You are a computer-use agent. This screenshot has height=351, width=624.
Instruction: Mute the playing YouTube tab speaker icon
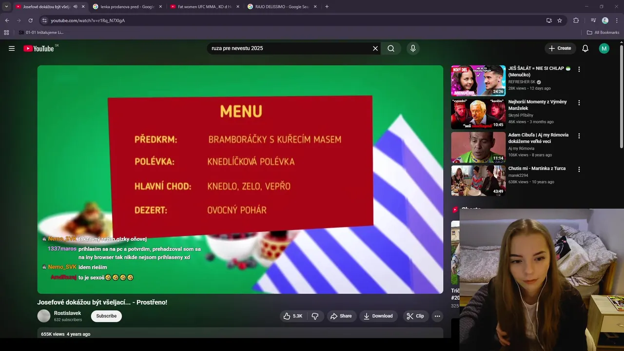pyautogui.click(x=75, y=7)
